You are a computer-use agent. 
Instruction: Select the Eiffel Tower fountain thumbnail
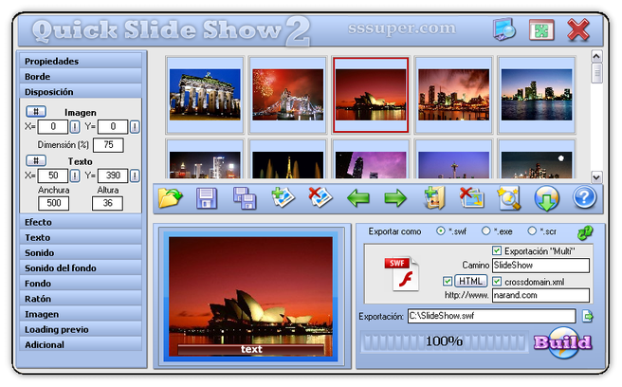tap(287, 159)
